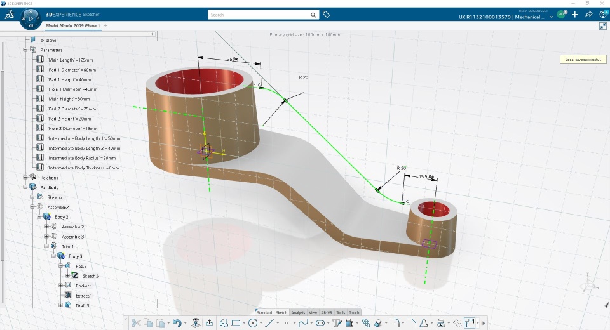The width and height of the screenshot is (610, 330).
Task: Select the Circle sketch tool
Action: click(253, 323)
